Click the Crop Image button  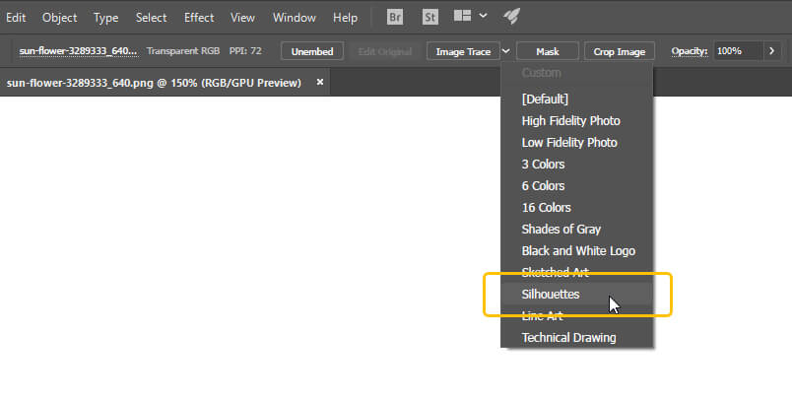620,51
